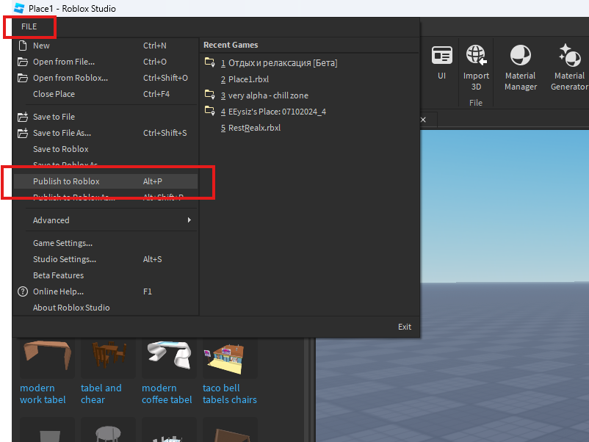This screenshot has height=442, width=589.
Task: Click the Save to File As icon
Action: pyautogui.click(x=23, y=133)
